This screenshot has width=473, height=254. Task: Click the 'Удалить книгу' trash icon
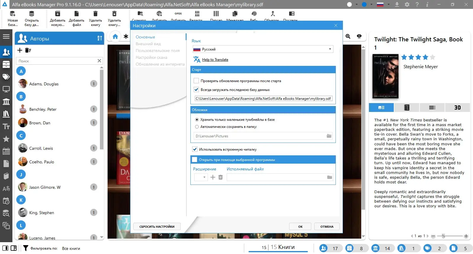[x=95, y=18]
